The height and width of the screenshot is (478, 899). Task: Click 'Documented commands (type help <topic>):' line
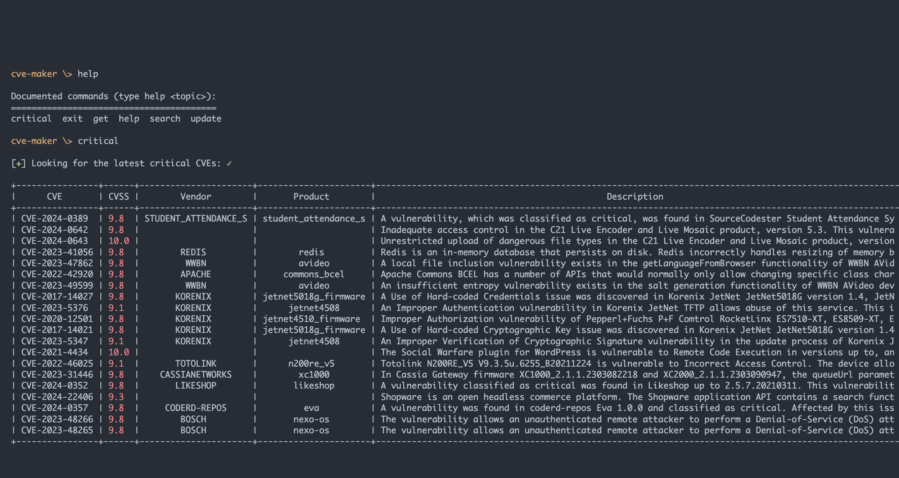pos(114,96)
